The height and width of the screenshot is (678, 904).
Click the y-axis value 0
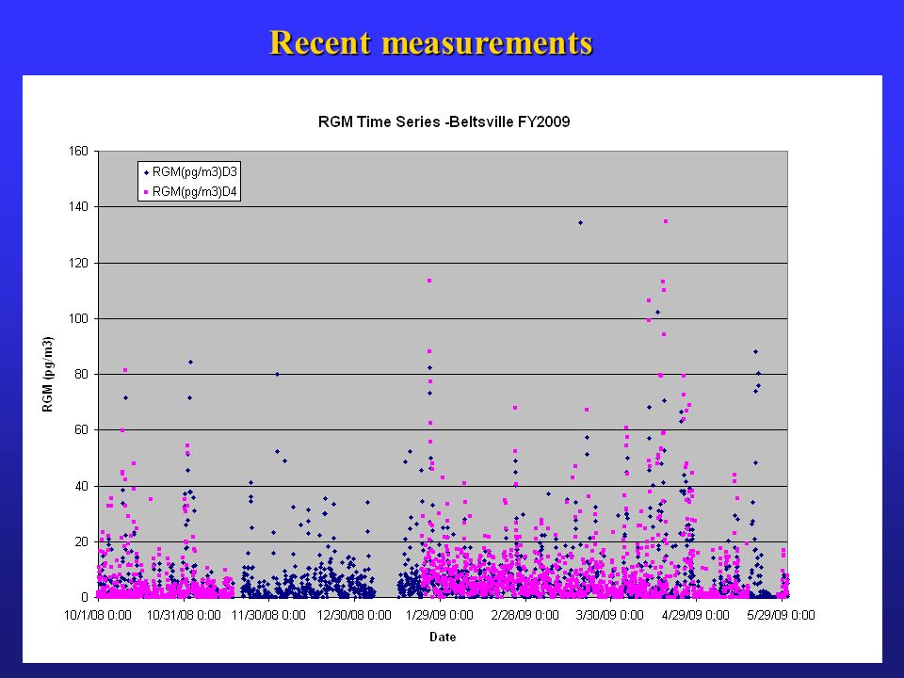(85, 598)
